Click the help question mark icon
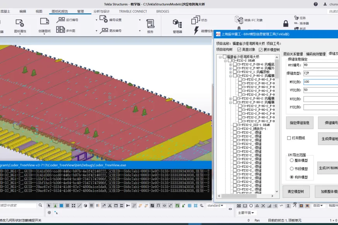338x225 pixels. pos(316,4)
